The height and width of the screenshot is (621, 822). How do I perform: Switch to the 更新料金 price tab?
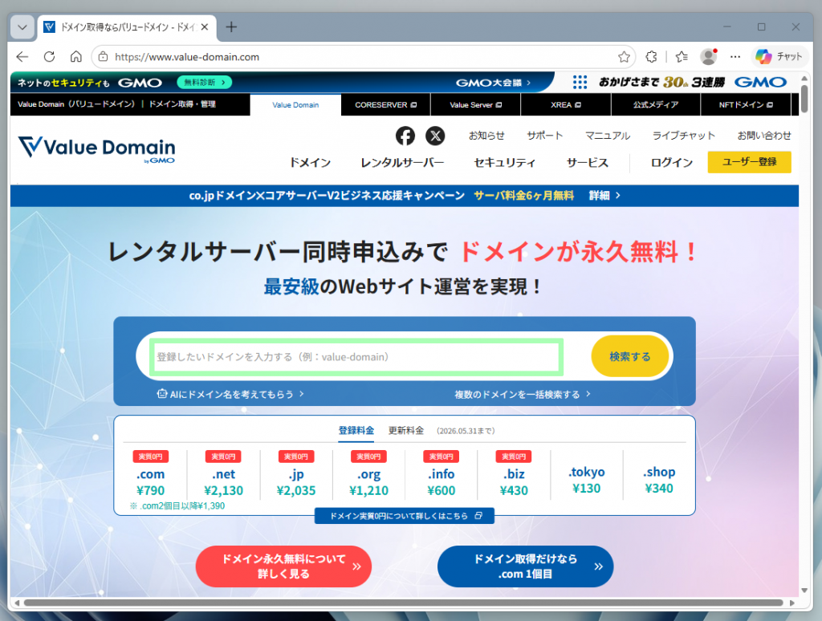[405, 431]
